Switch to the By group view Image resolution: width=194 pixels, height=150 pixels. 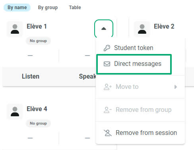tap(48, 8)
